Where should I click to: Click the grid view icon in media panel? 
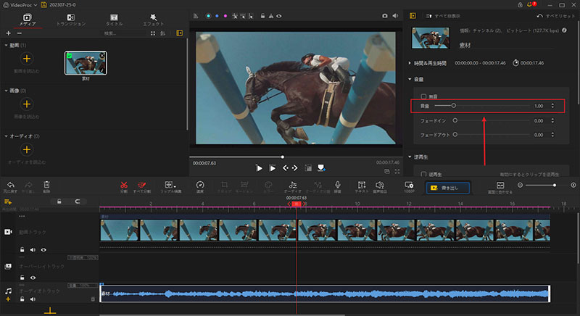point(153,33)
